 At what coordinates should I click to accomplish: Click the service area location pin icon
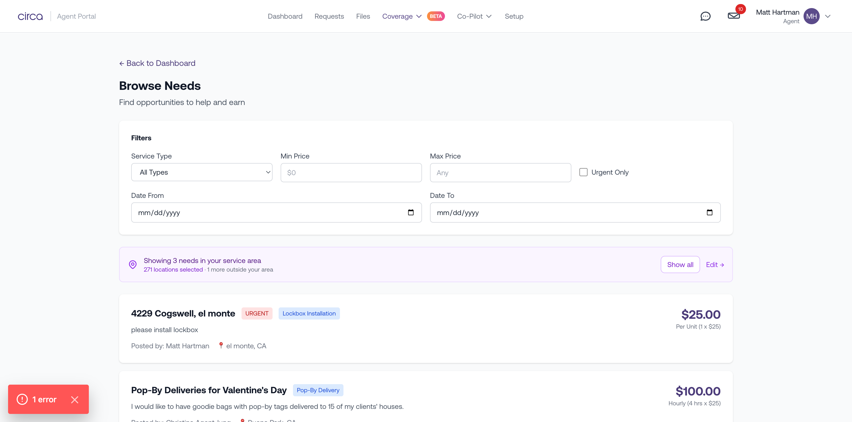133,265
